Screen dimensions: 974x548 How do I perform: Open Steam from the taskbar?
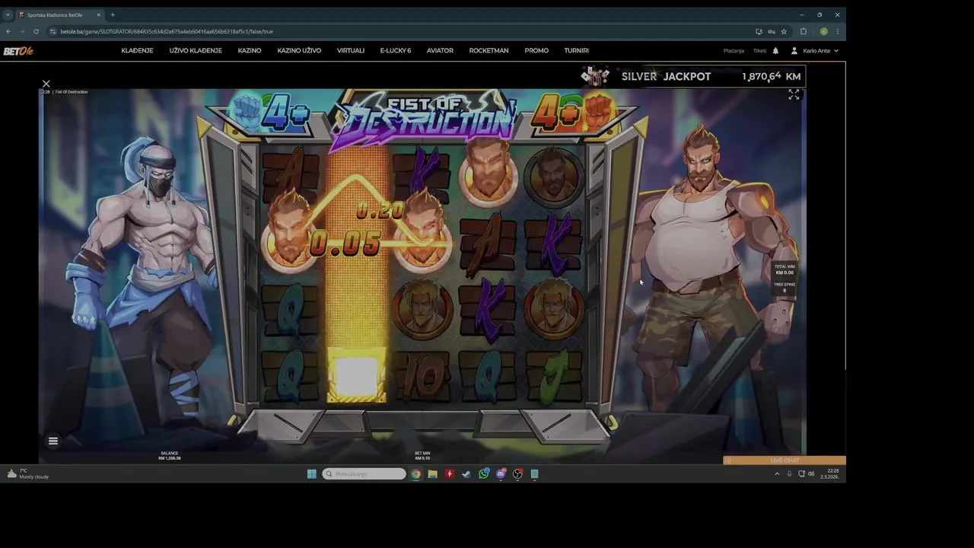pos(466,473)
